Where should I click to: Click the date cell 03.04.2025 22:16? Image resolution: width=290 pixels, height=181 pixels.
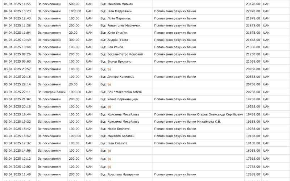click(x=17, y=77)
